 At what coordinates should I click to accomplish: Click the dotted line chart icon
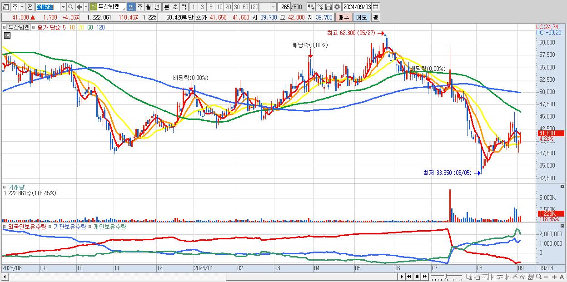(x=484, y=277)
